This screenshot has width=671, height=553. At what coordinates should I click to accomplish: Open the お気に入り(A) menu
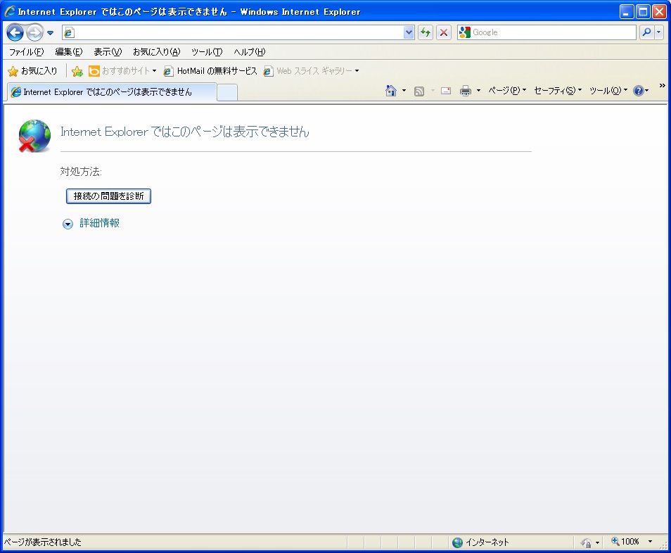point(157,52)
